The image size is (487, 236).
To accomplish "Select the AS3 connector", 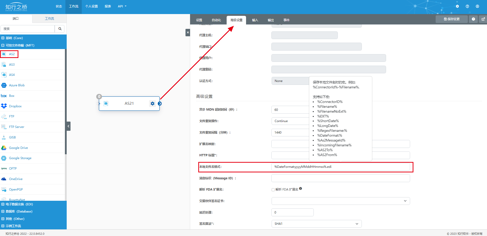I will pos(33,65).
